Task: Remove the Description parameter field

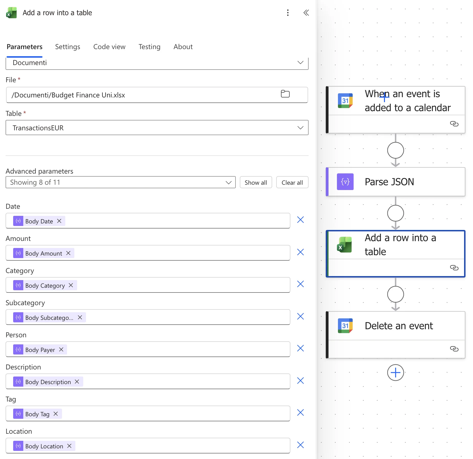Action: point(300,381)
